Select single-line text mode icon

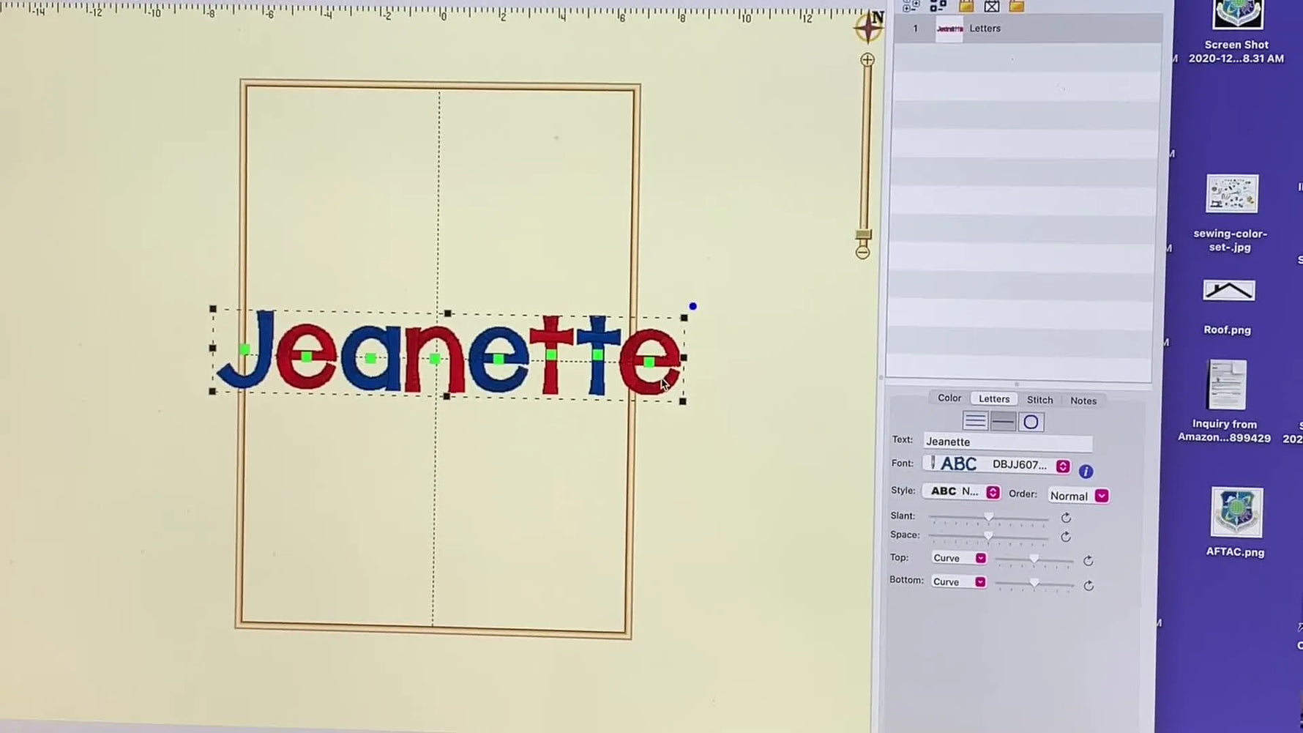point(1003,421)
